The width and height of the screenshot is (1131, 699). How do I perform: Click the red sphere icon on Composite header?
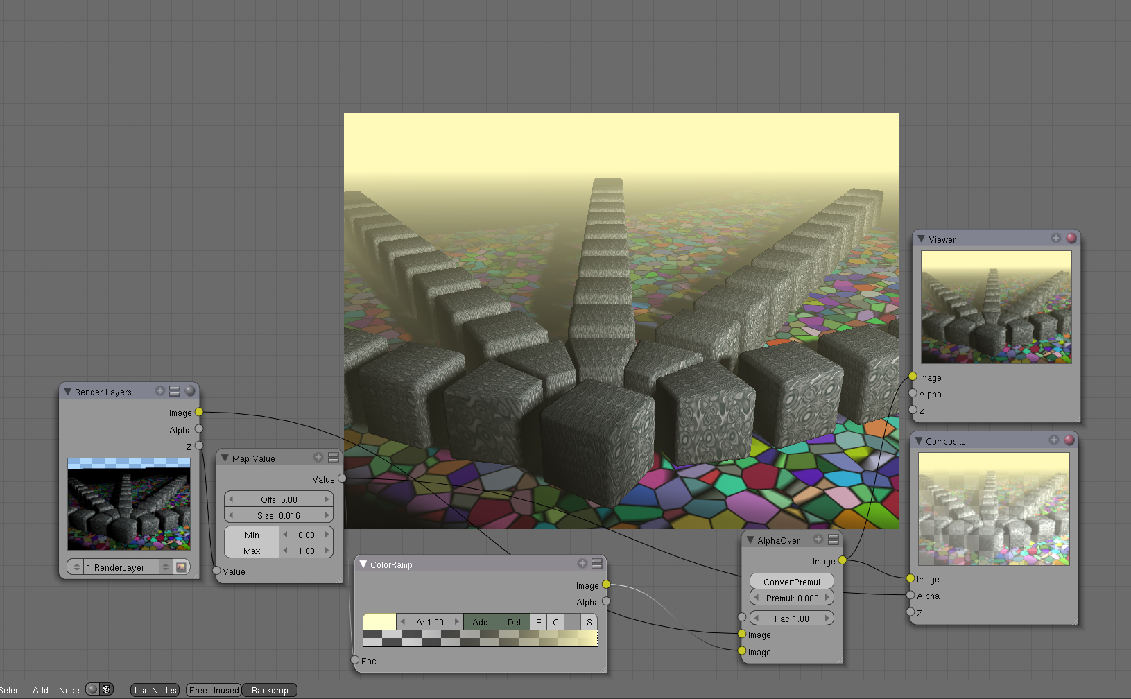point(1069,440)
